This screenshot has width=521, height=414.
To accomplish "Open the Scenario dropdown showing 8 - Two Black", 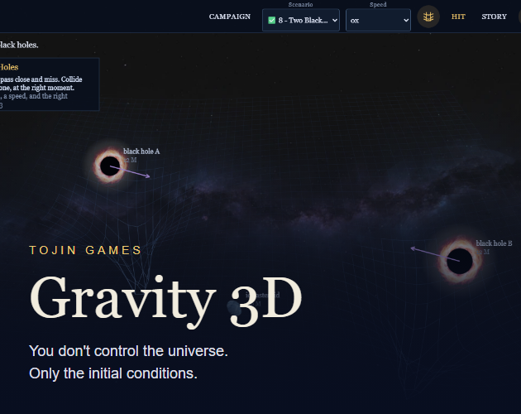I will pos(301,21).
